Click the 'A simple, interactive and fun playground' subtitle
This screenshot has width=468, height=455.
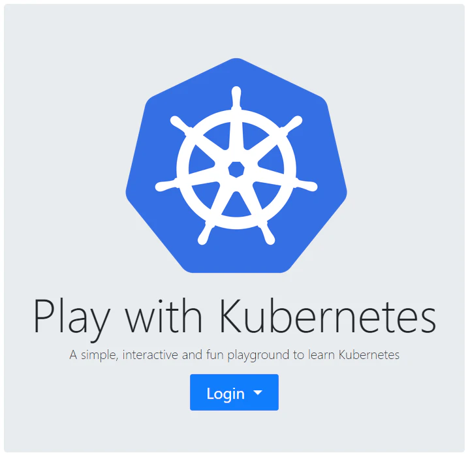[234, 354]
